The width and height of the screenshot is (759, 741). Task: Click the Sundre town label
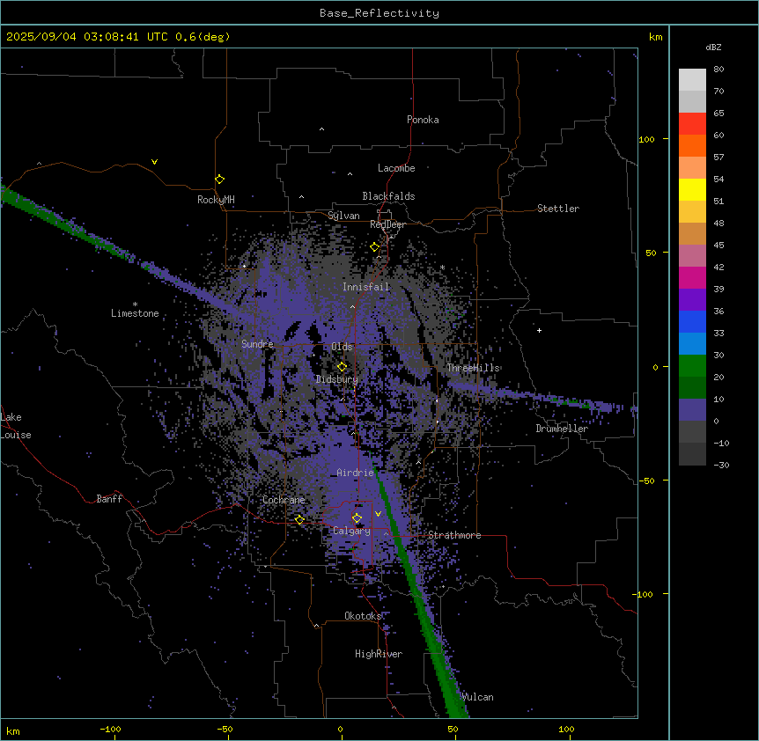257,344
